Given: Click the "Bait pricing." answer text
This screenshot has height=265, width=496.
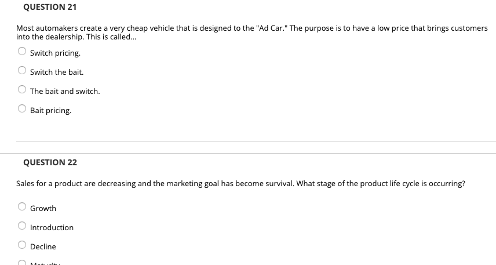Looking at the screenshot, I should coord(50,111).
